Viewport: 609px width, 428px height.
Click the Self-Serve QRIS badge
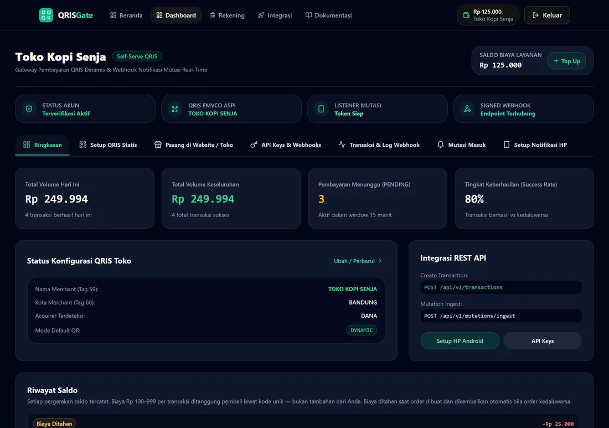[137, 56]
